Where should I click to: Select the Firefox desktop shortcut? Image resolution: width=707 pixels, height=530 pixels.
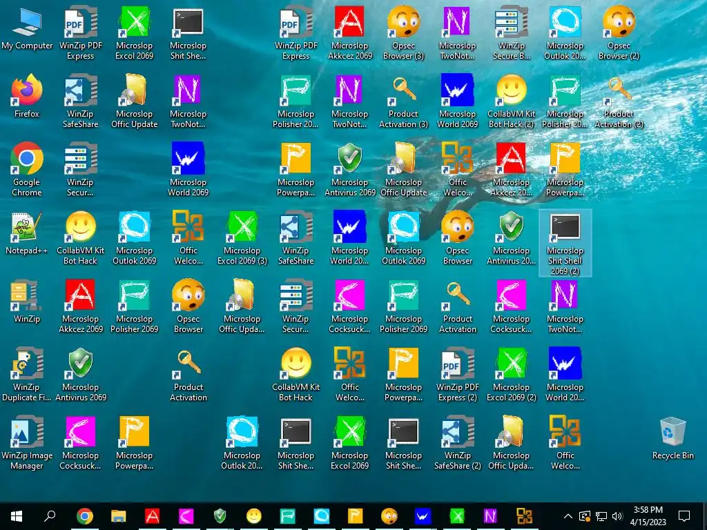(27, 97)
